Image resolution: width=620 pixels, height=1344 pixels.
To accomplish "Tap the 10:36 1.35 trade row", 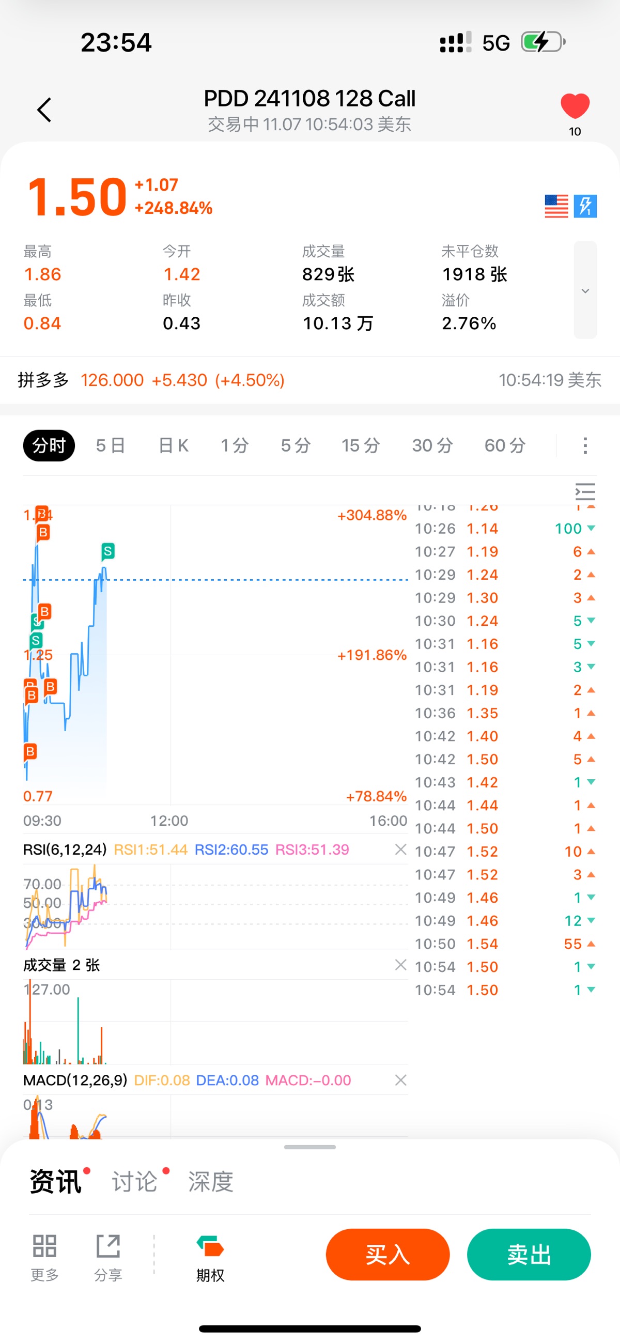I will click(505, 713).
